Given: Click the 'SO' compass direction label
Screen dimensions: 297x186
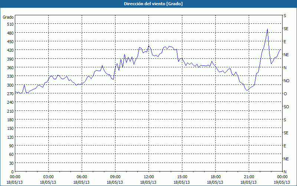Looking at the screenshot, I should [x=286, y=107].
